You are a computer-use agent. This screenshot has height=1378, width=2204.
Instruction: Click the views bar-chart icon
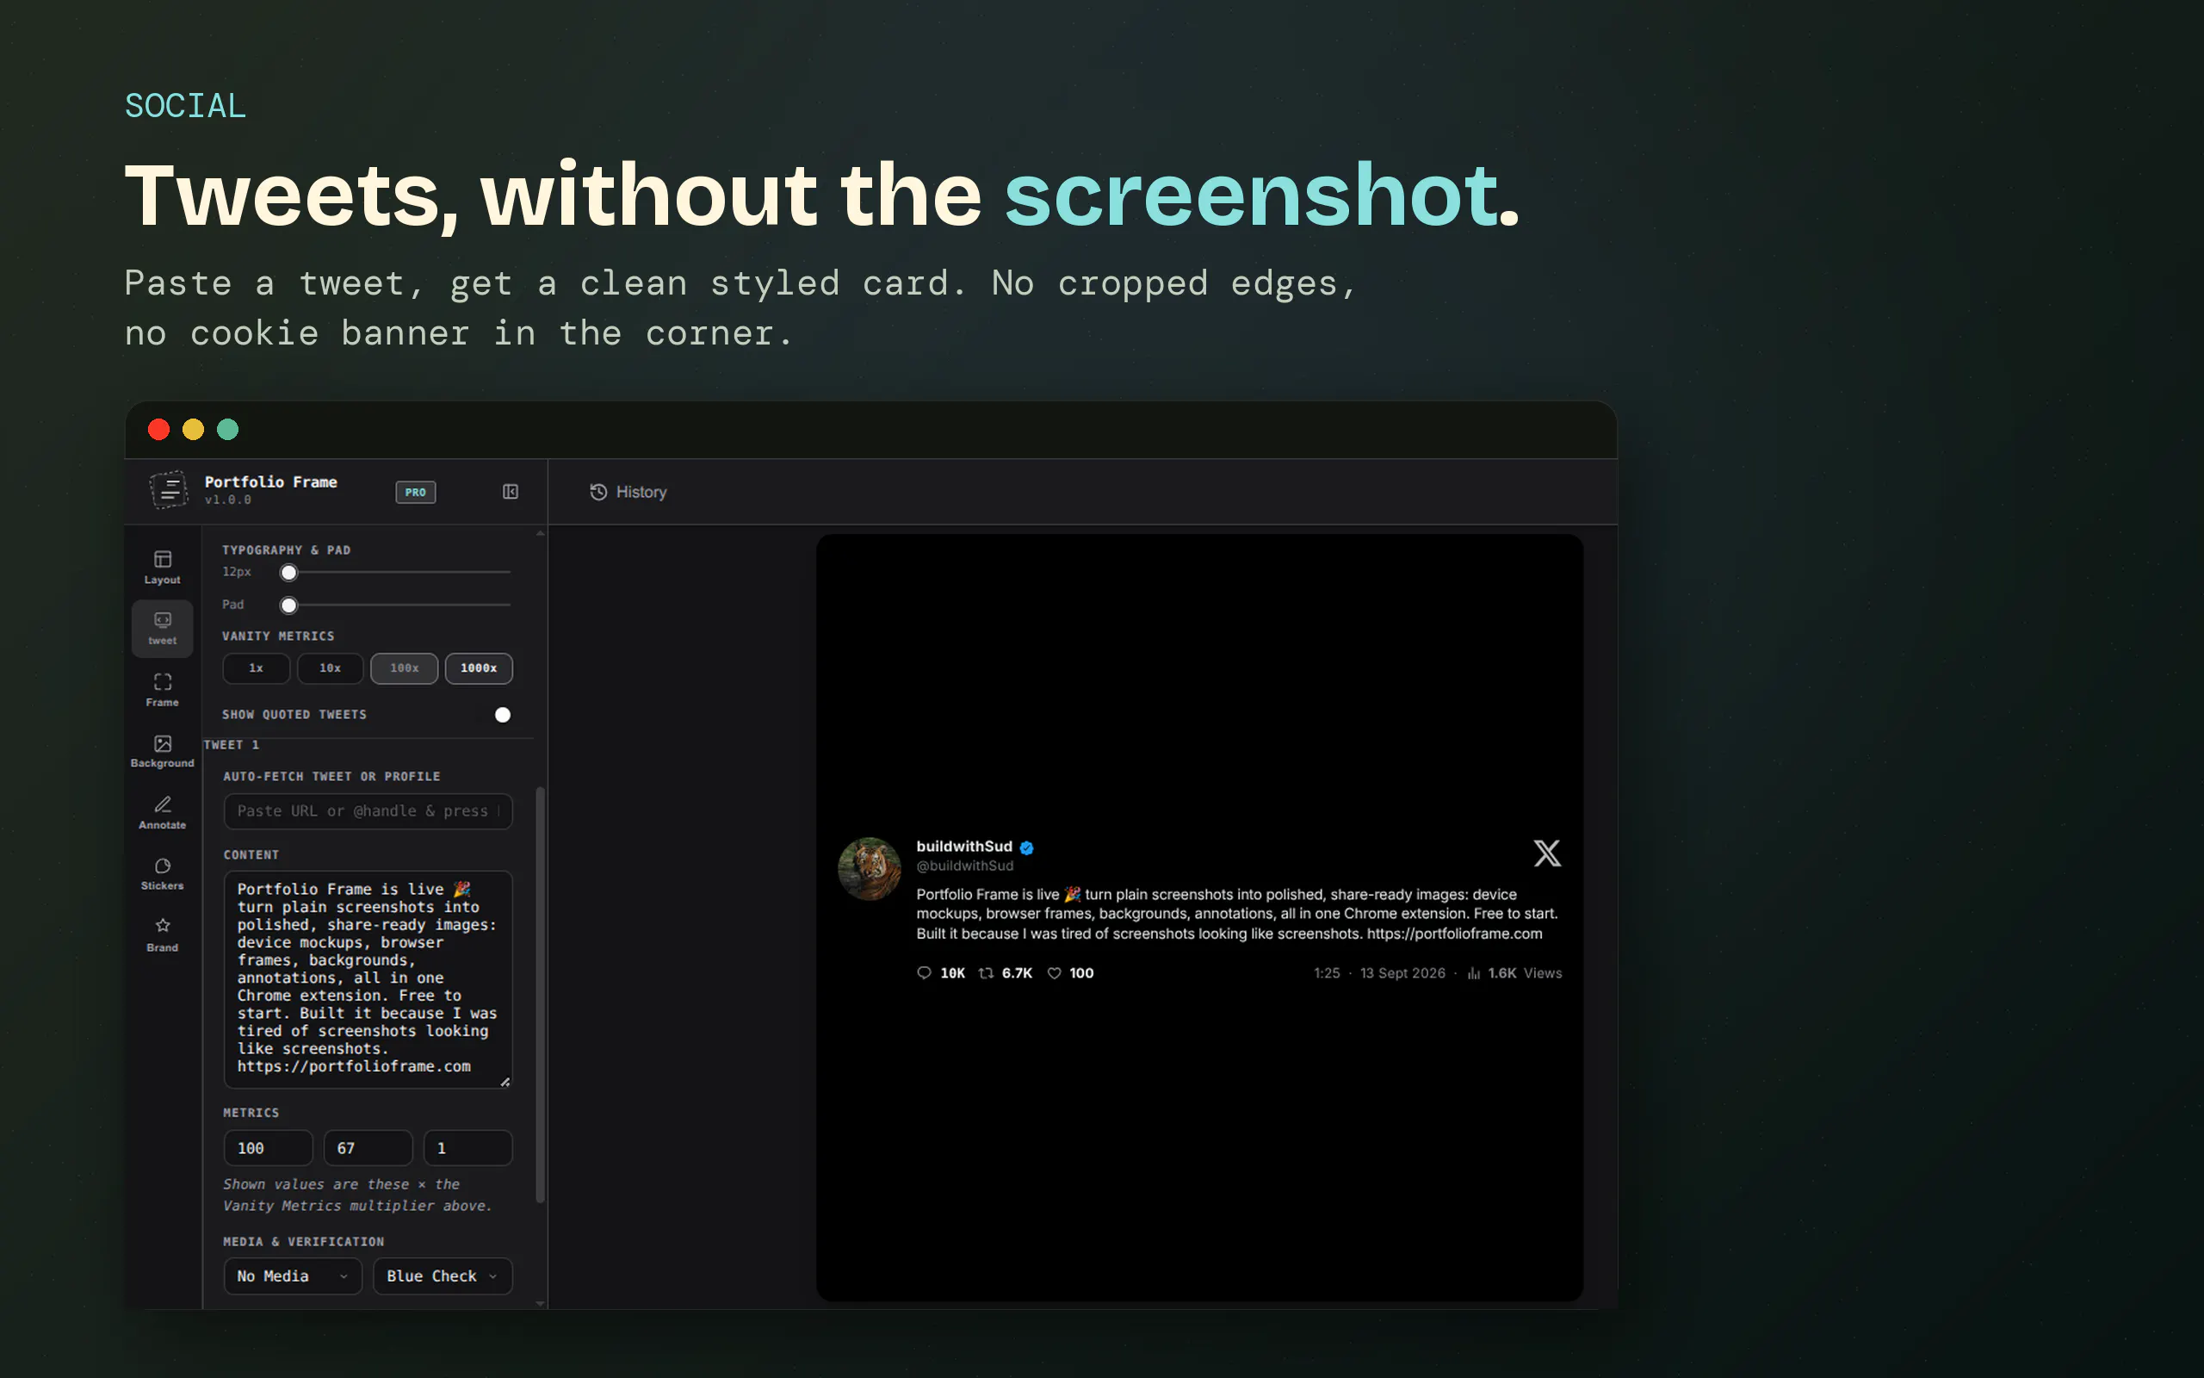click(1474, 973)
